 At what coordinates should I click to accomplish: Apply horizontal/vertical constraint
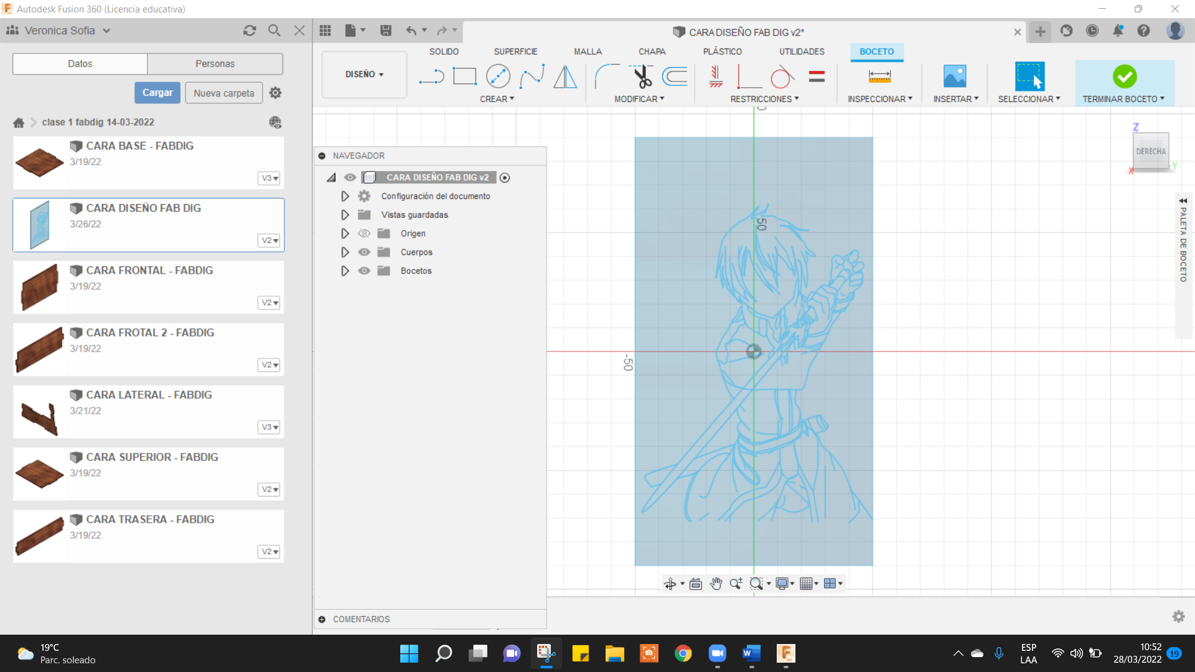[x=716, y=77]
